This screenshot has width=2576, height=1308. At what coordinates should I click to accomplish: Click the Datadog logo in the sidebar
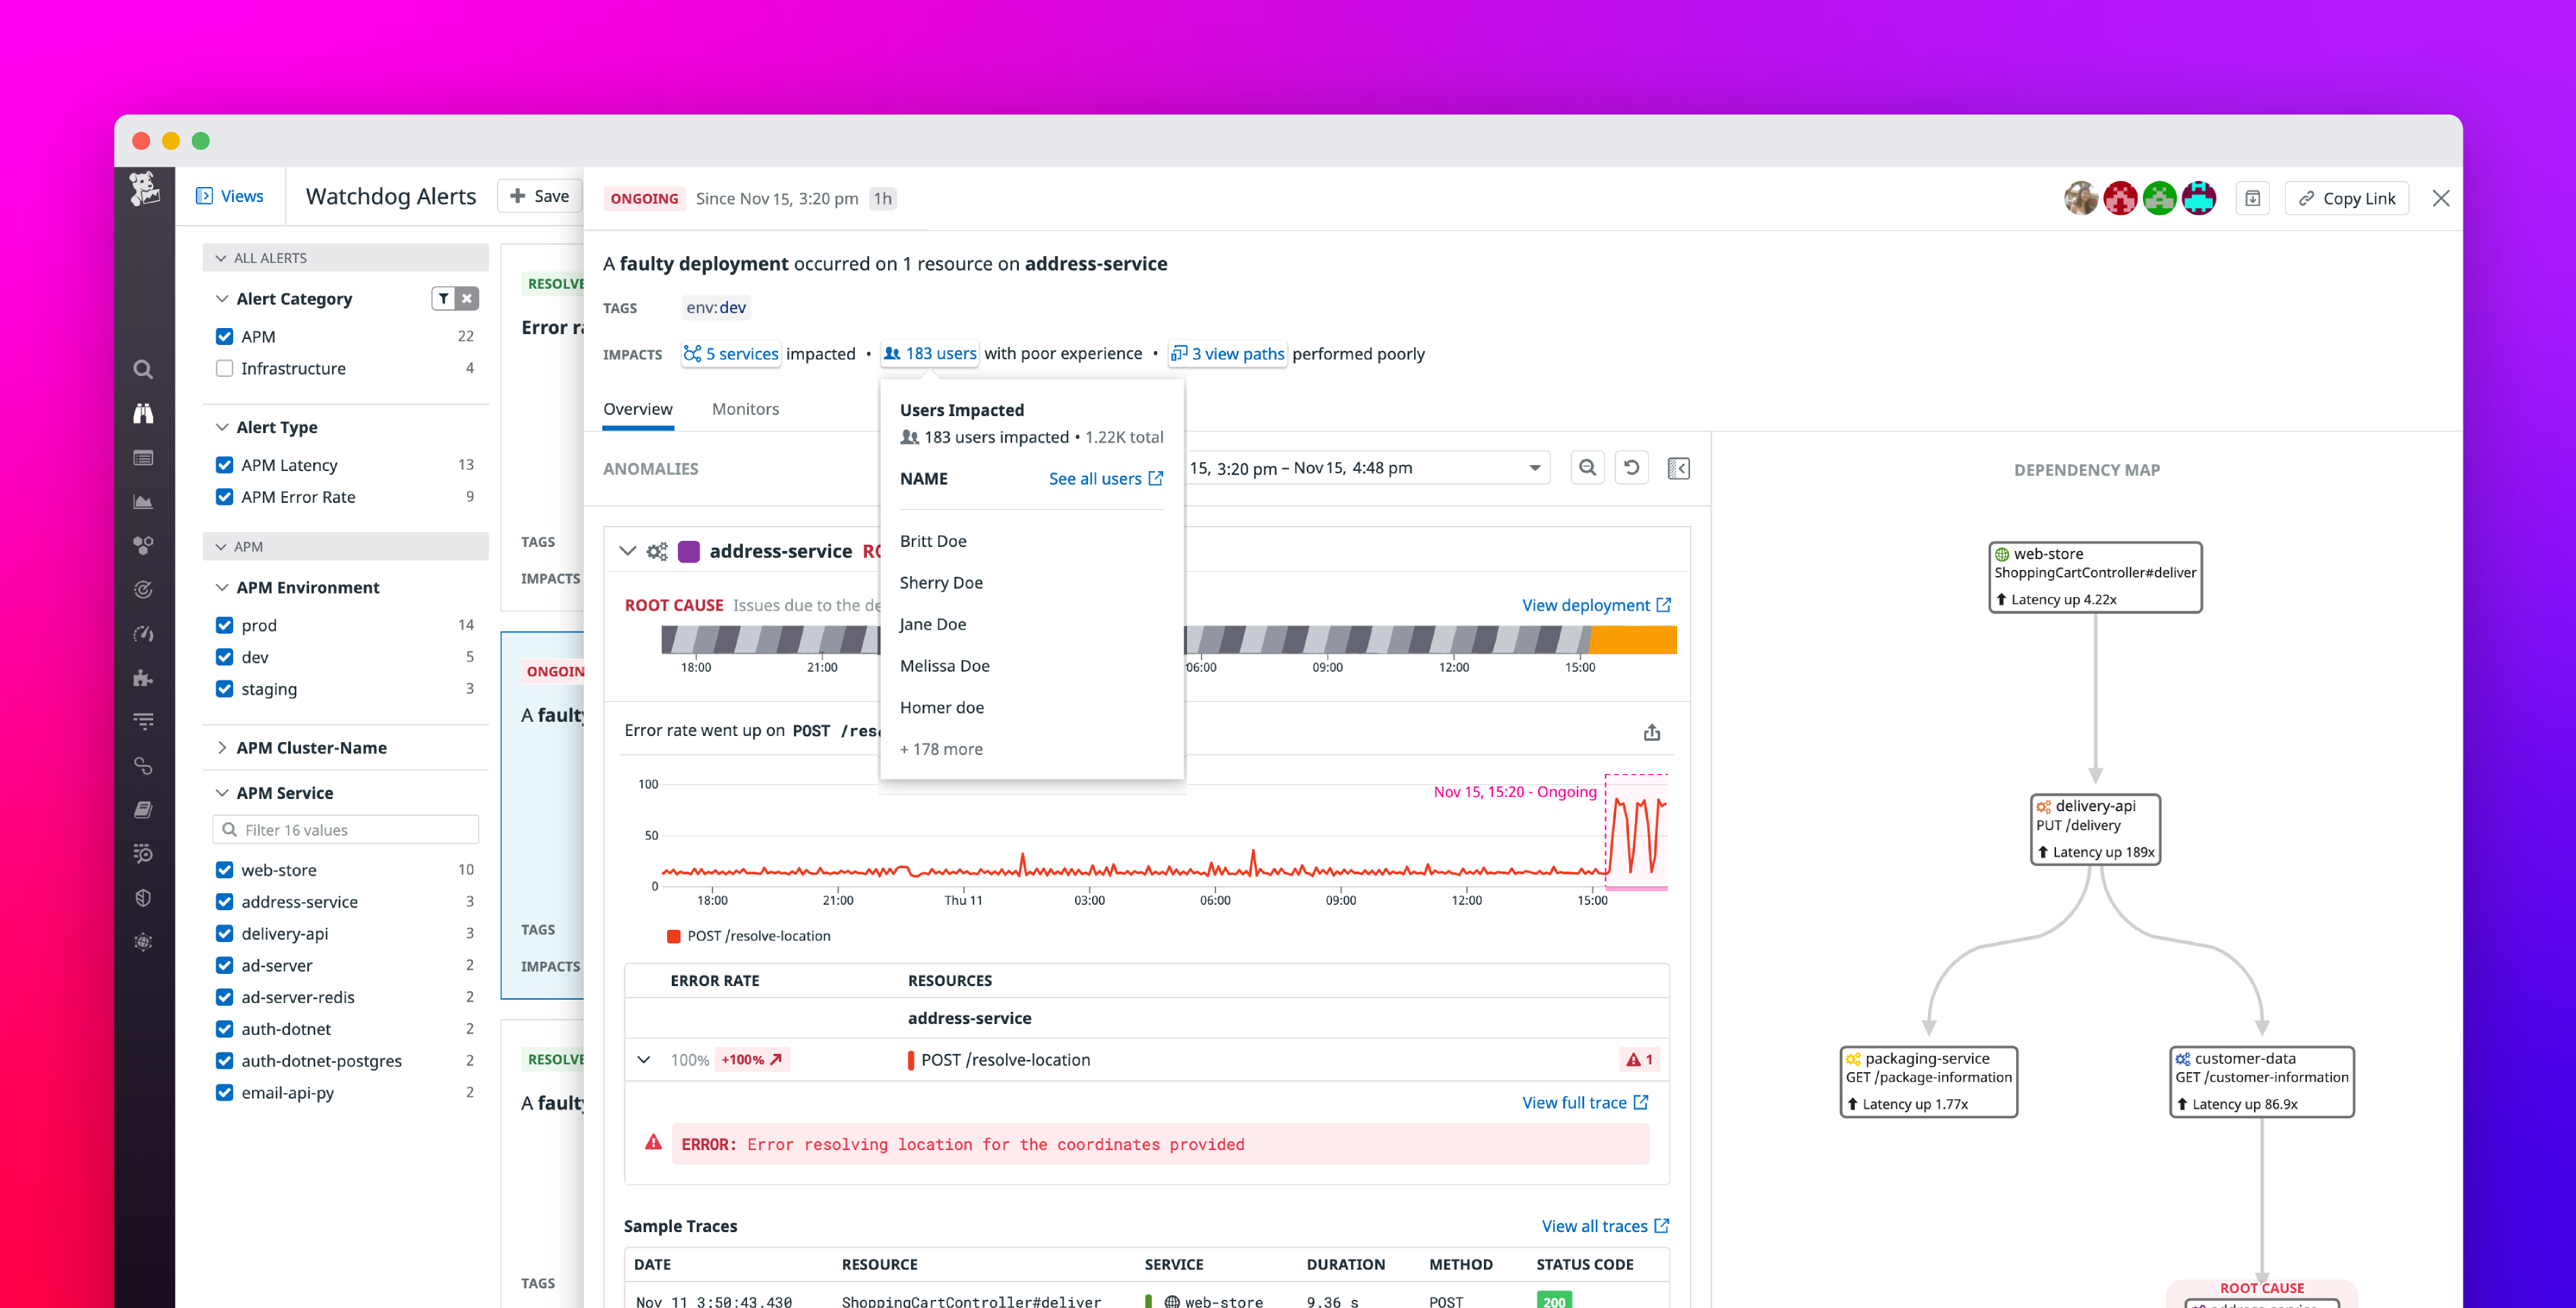click(145, 188)
